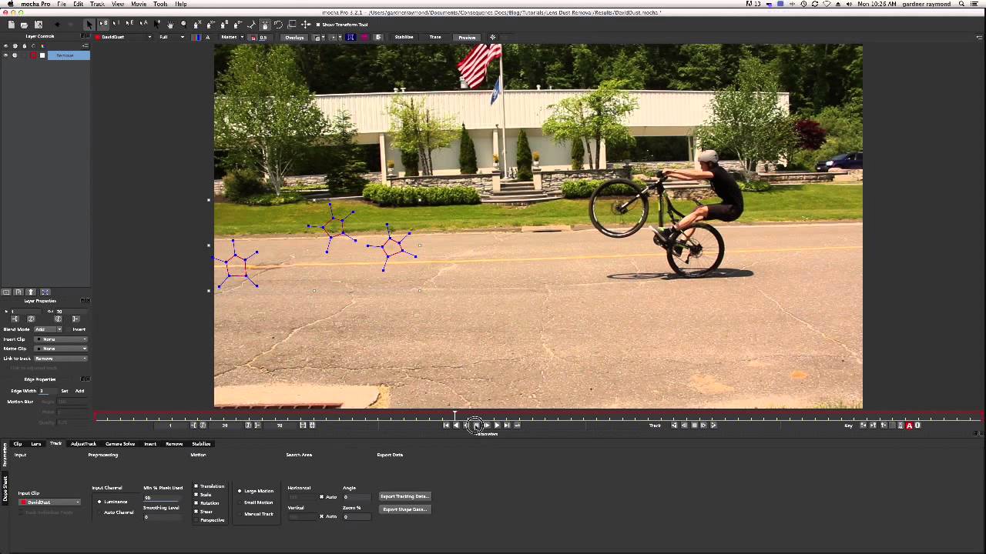
Task: Open the File menu
Action: pyautogui.click(x=62, y=4)
